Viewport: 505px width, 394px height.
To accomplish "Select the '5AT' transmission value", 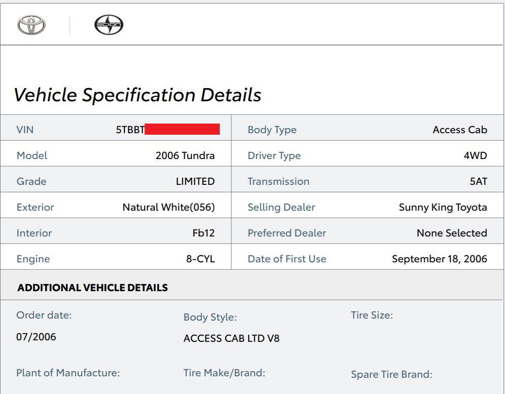I will coord(478,181).
